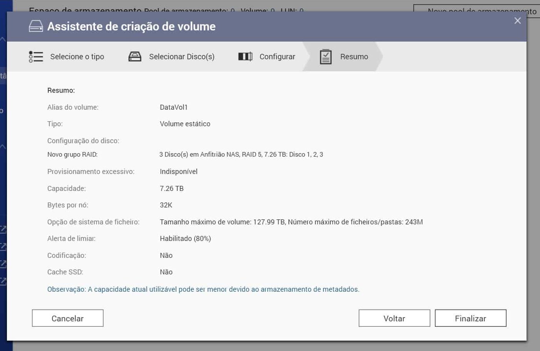
Task: Switch to the Configurar step label
Action: tap(277, 57)
